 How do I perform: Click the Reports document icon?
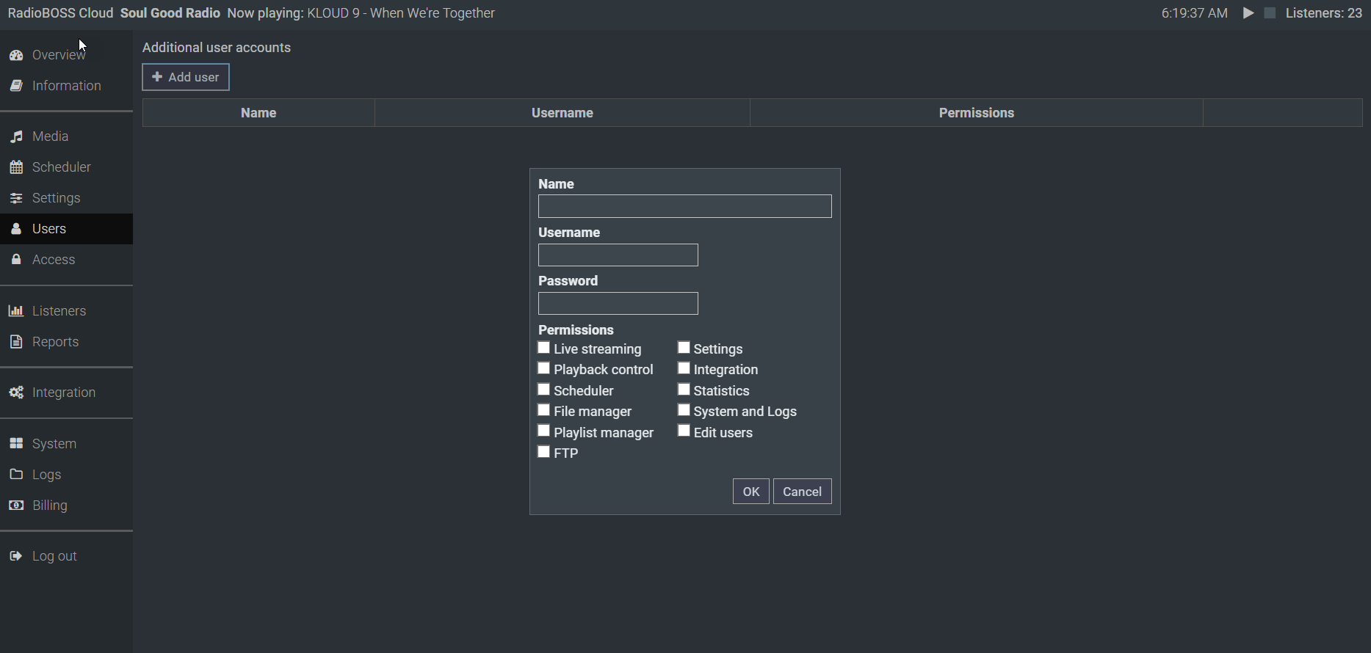point(16,342)
